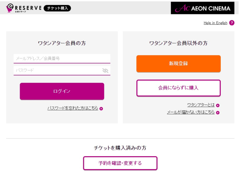Screen dimensions: 250x173
Task: Focus the パスワード input field
Action: 57,71
